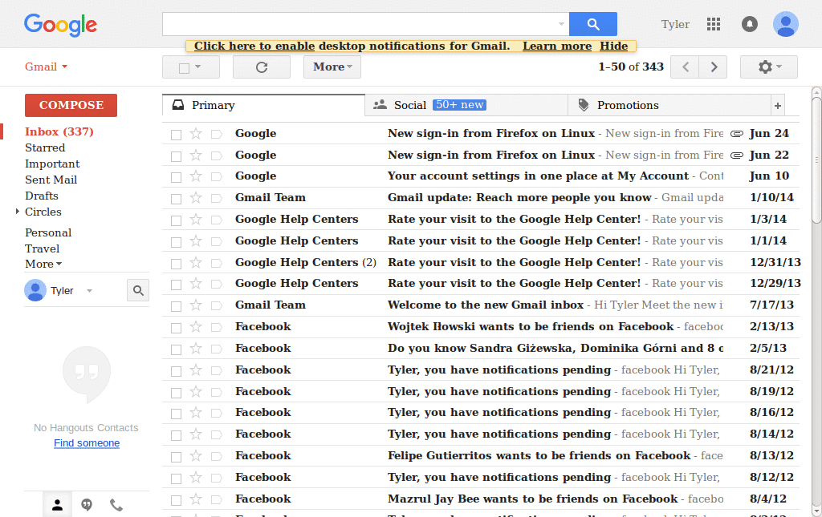Open the Travel label
Viewport: 822px width, 517px height.
(x=42, y=248)
